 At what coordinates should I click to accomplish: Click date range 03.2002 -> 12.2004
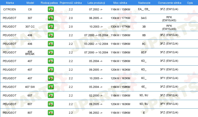click(96, 44)
